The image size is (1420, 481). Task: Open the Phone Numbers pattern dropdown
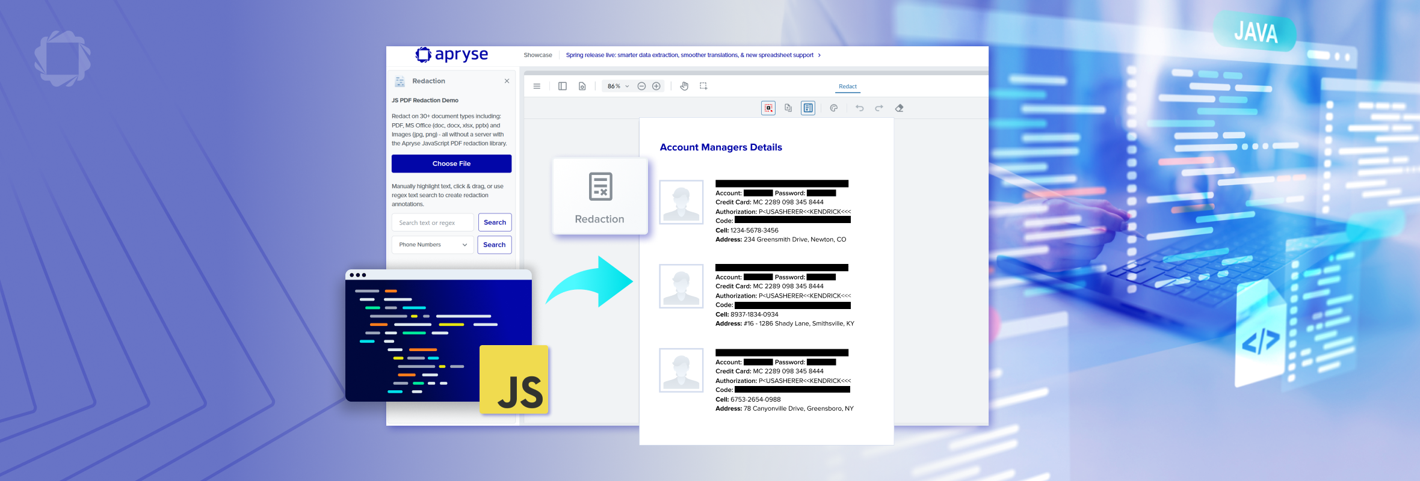click(x=433, y=245)
